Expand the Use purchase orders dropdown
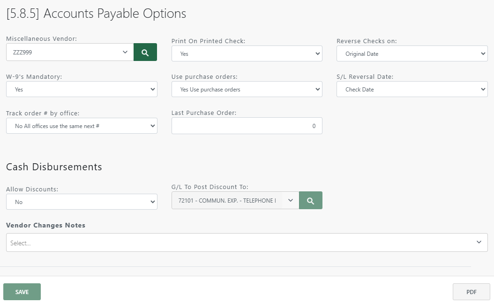The width and height of the screenshot is (494, 303). pyautogui.click(x=247, y=89)
